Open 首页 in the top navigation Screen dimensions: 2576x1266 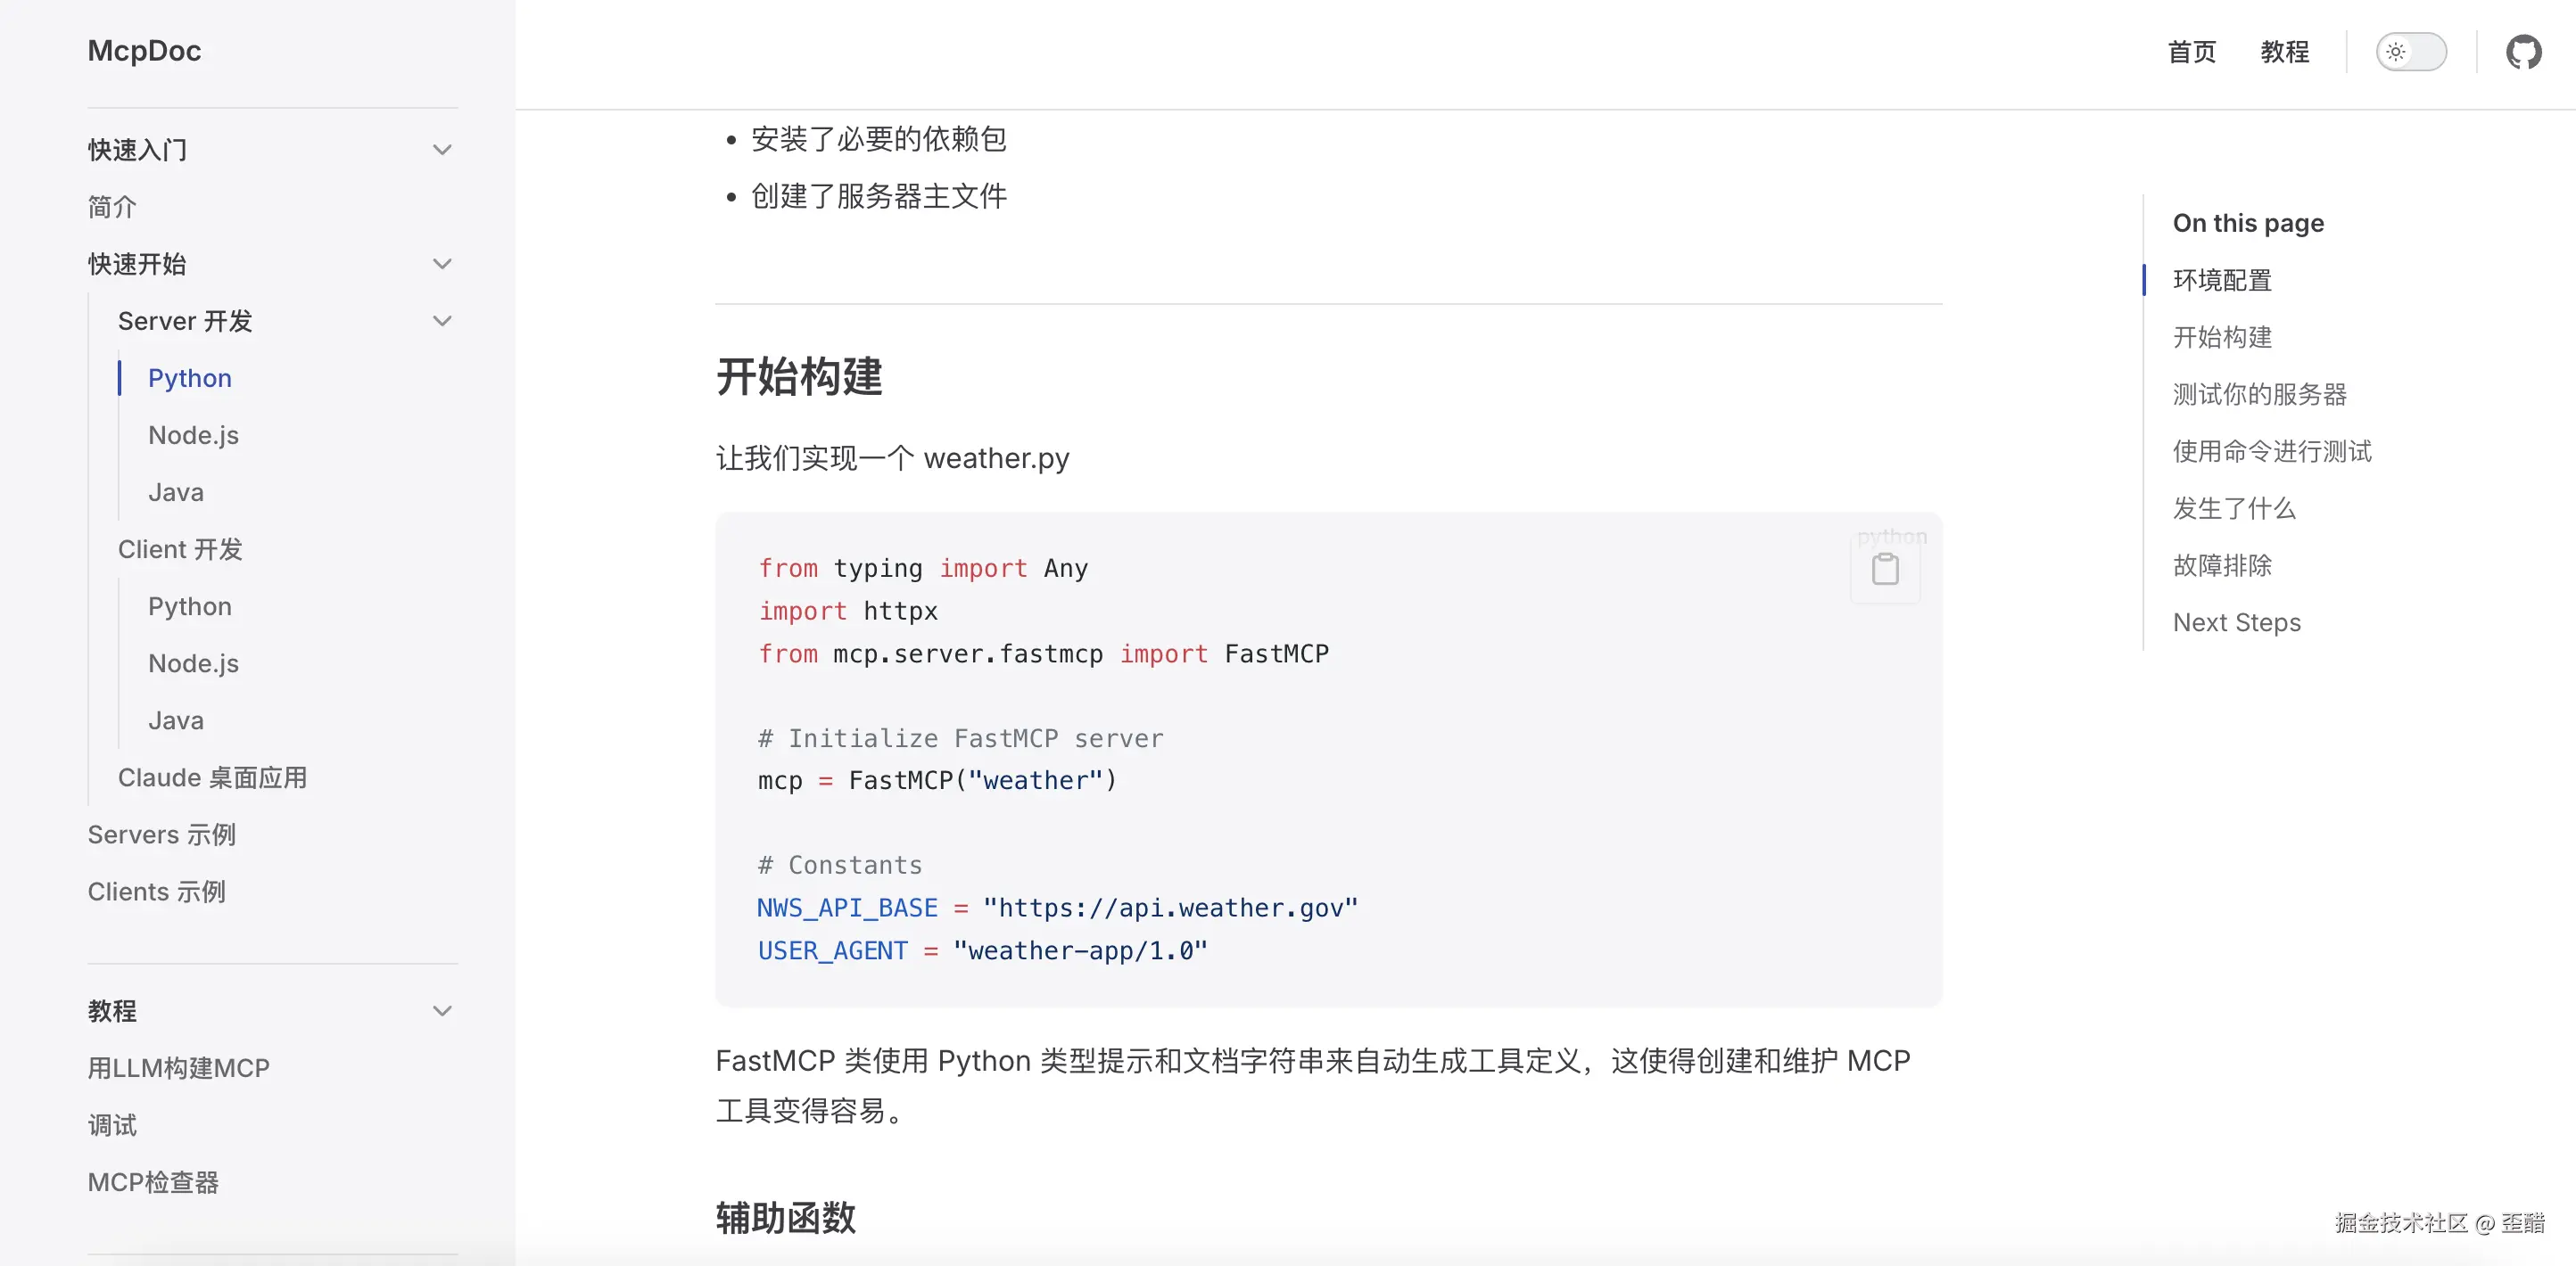(x=2191, y=52)
